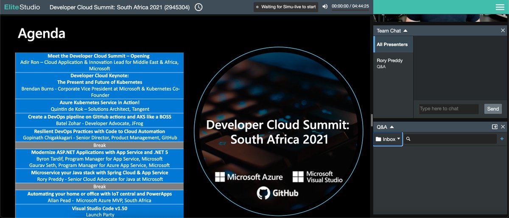This screenshot has width=509, height=218.
Task: Open Rory Preddy Q&A chat
Action: [x=393, y=63]
